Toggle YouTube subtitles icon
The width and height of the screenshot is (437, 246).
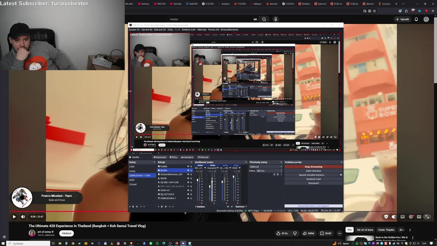pyautogui.click(x=403, y=217)
